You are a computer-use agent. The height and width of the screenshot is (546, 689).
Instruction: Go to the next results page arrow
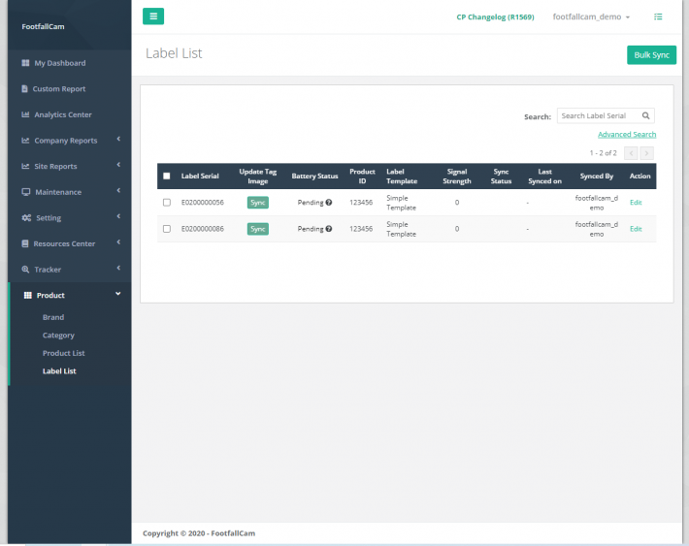[647, 153]
